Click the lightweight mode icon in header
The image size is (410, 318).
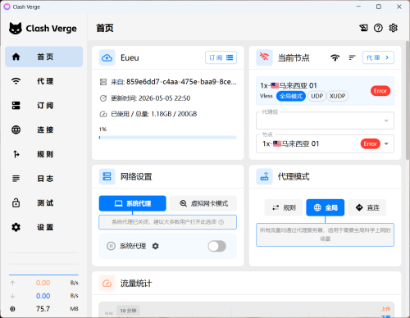click(363, 28)
